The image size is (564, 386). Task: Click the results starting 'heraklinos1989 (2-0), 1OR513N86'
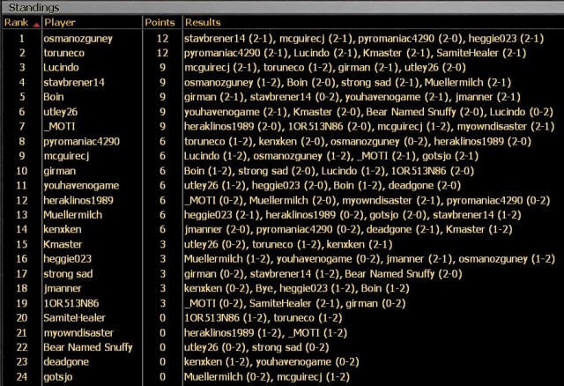click(x=369, y=127)
